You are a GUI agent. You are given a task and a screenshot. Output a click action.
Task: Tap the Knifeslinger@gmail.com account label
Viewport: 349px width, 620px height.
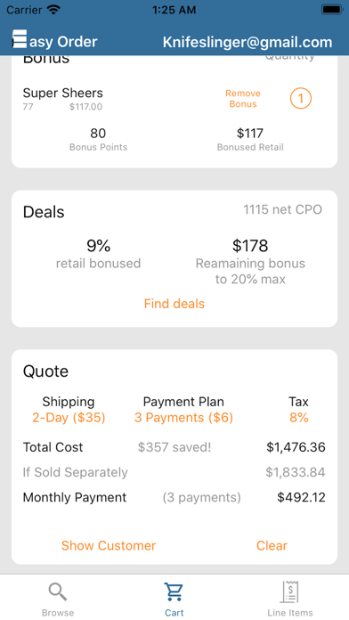248,42
